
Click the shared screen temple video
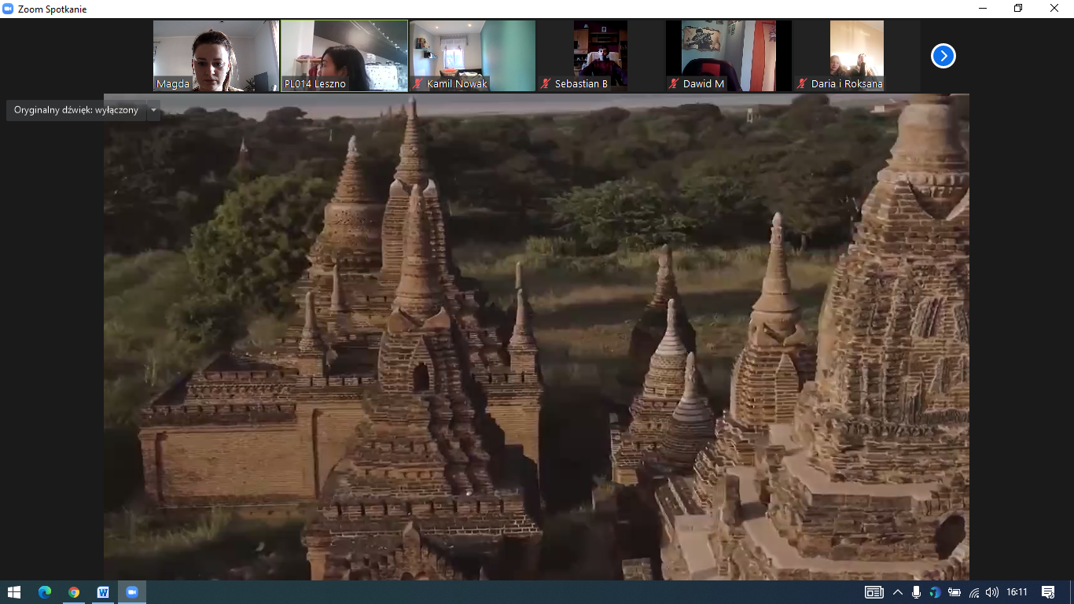pos(536,337)
